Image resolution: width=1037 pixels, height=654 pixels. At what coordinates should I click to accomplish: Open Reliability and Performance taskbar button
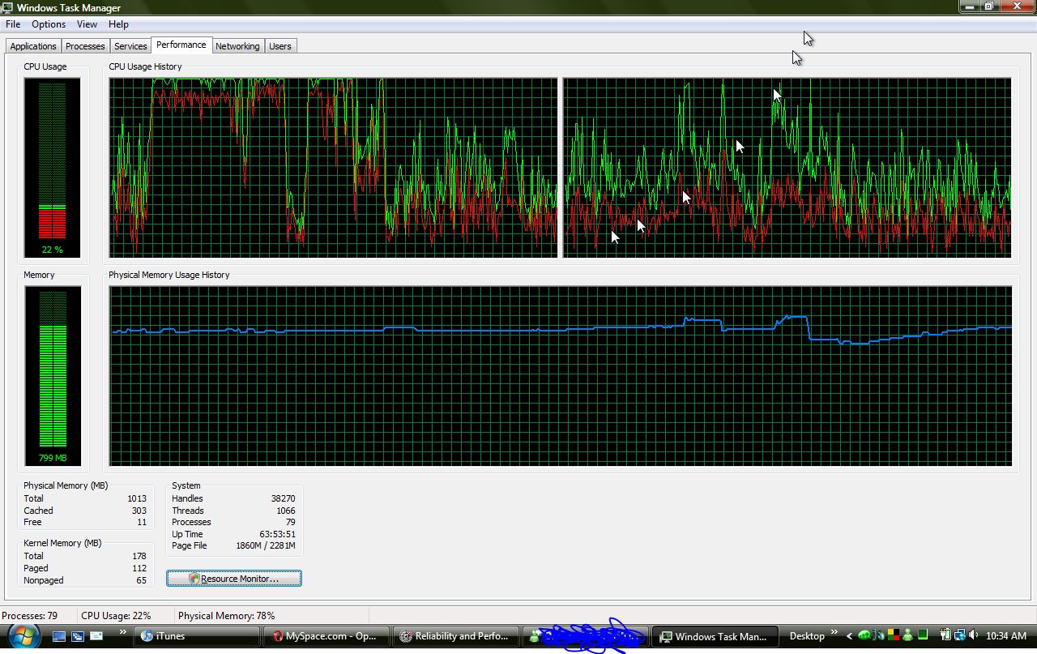[456, 636]
